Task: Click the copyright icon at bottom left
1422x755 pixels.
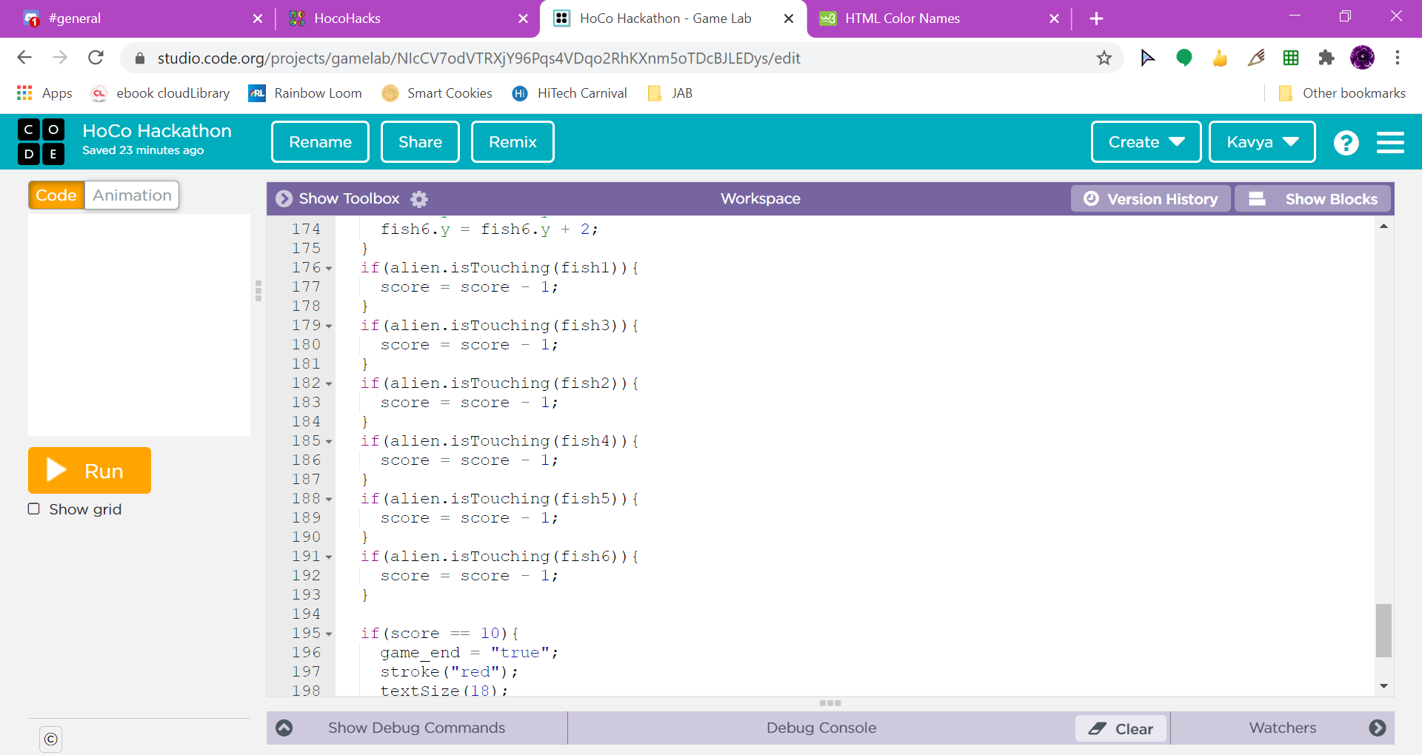Action: click(x=50, y=739)
